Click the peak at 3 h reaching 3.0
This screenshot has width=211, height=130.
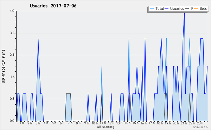click(x=38, y=39)
